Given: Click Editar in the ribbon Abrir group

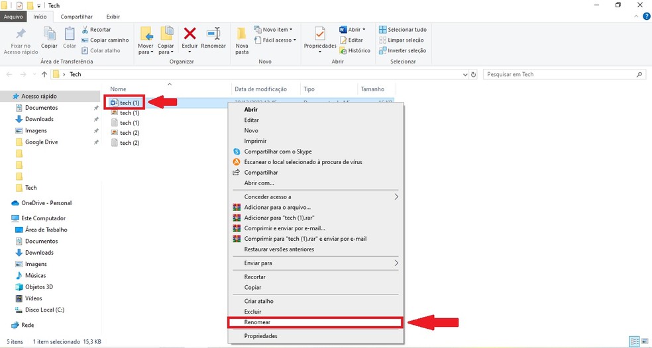Looking at the screenshot, I should pyautogui.click(x=351, y=40).
